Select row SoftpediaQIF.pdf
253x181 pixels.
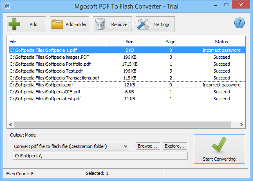click(x=127, y=92)
